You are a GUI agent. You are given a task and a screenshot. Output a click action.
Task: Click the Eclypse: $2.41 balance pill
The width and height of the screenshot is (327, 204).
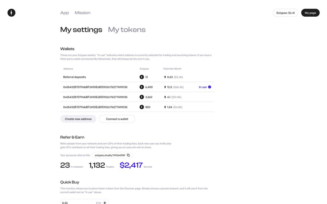pyautogui.click(x=285, y=13)
